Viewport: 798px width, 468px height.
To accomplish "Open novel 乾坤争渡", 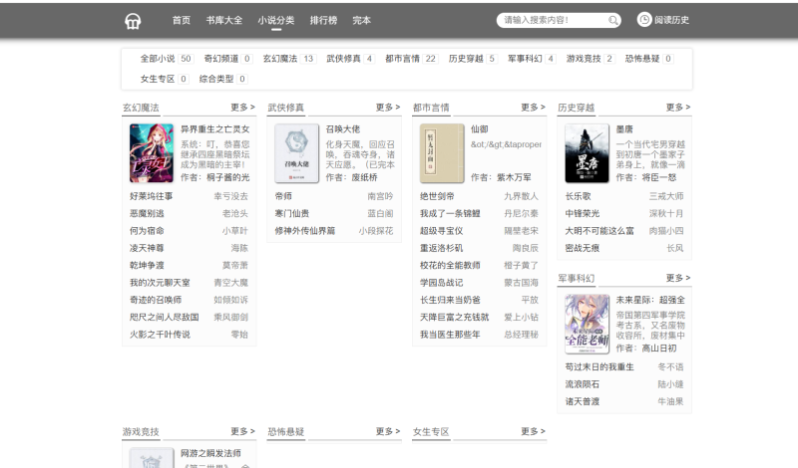I will coord(147,265).
